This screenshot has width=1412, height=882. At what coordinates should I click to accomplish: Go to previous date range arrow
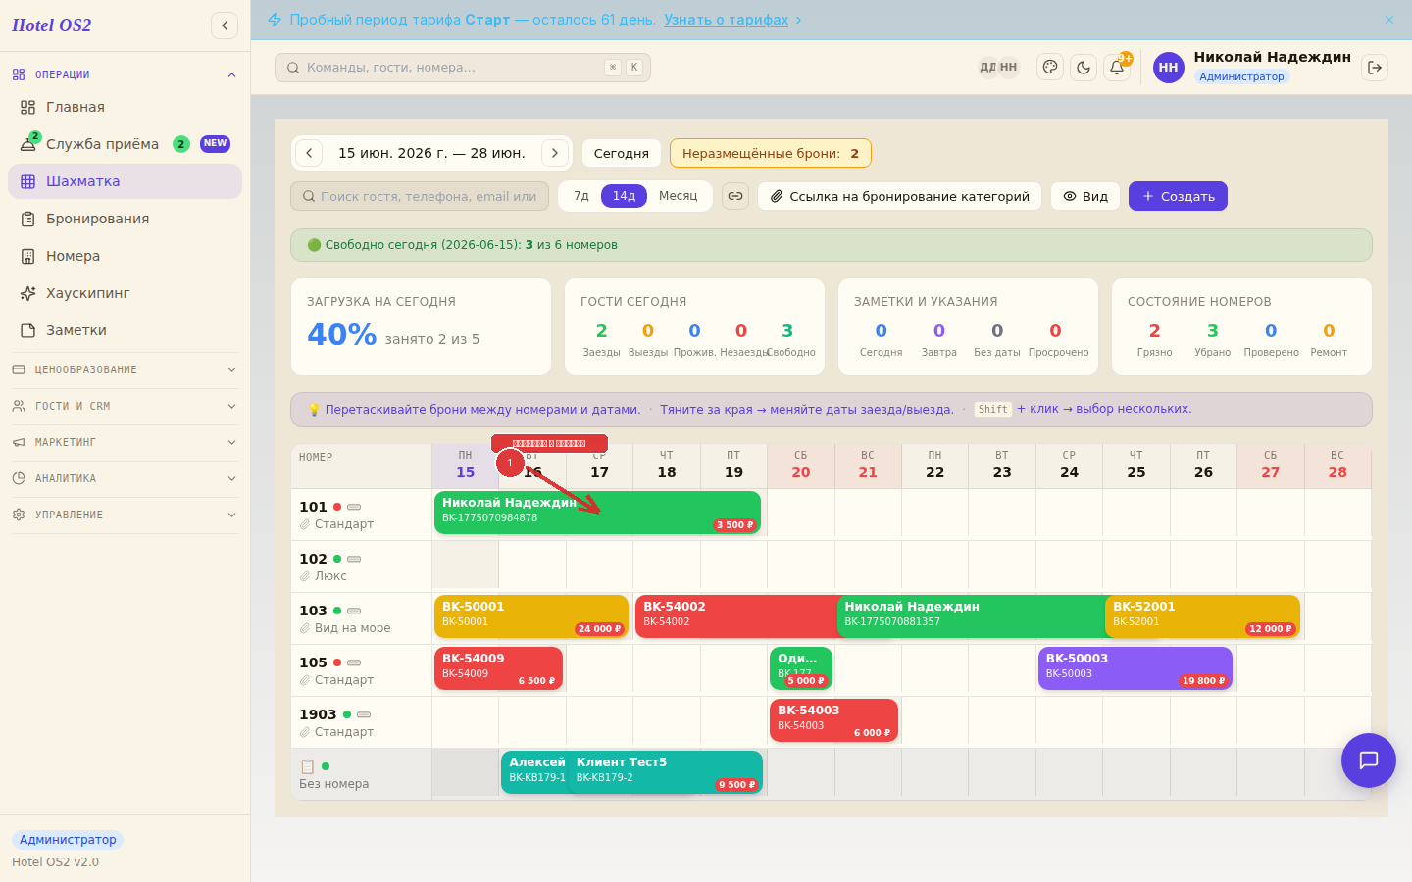point(309,153)
